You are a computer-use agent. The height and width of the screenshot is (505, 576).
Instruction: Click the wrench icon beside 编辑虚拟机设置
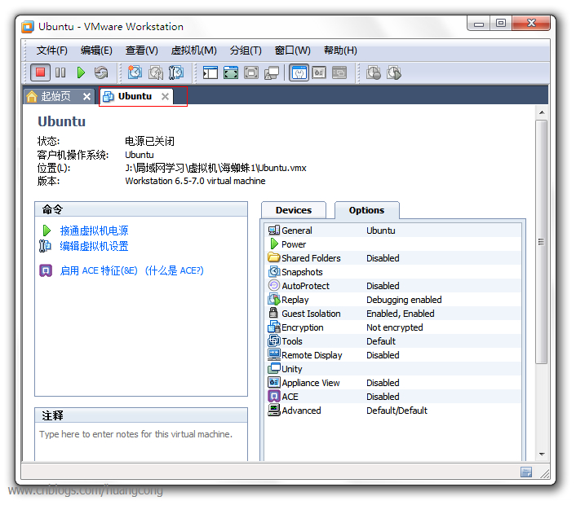pos(45,246)
